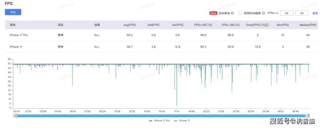This screenshot has width=322, height=128.
Task: Click the Avg(FPS) column header
Action: [x=129, y=25]
